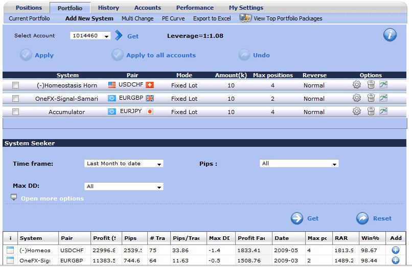Sort results by Date column header

pyautogui.click(x=288, y=238)
